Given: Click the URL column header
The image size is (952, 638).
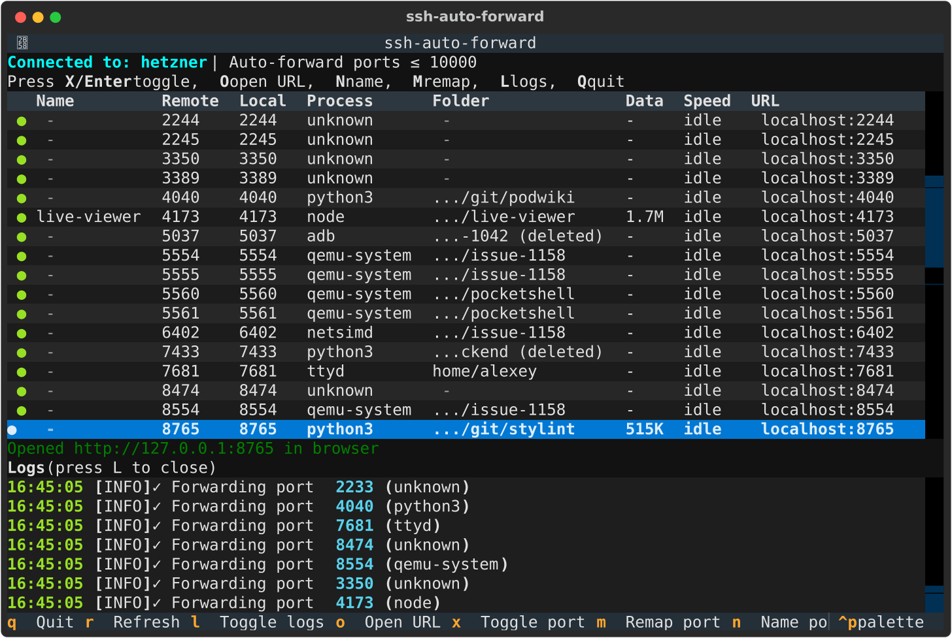Looking at the screenshot, I should coord(765,101).
